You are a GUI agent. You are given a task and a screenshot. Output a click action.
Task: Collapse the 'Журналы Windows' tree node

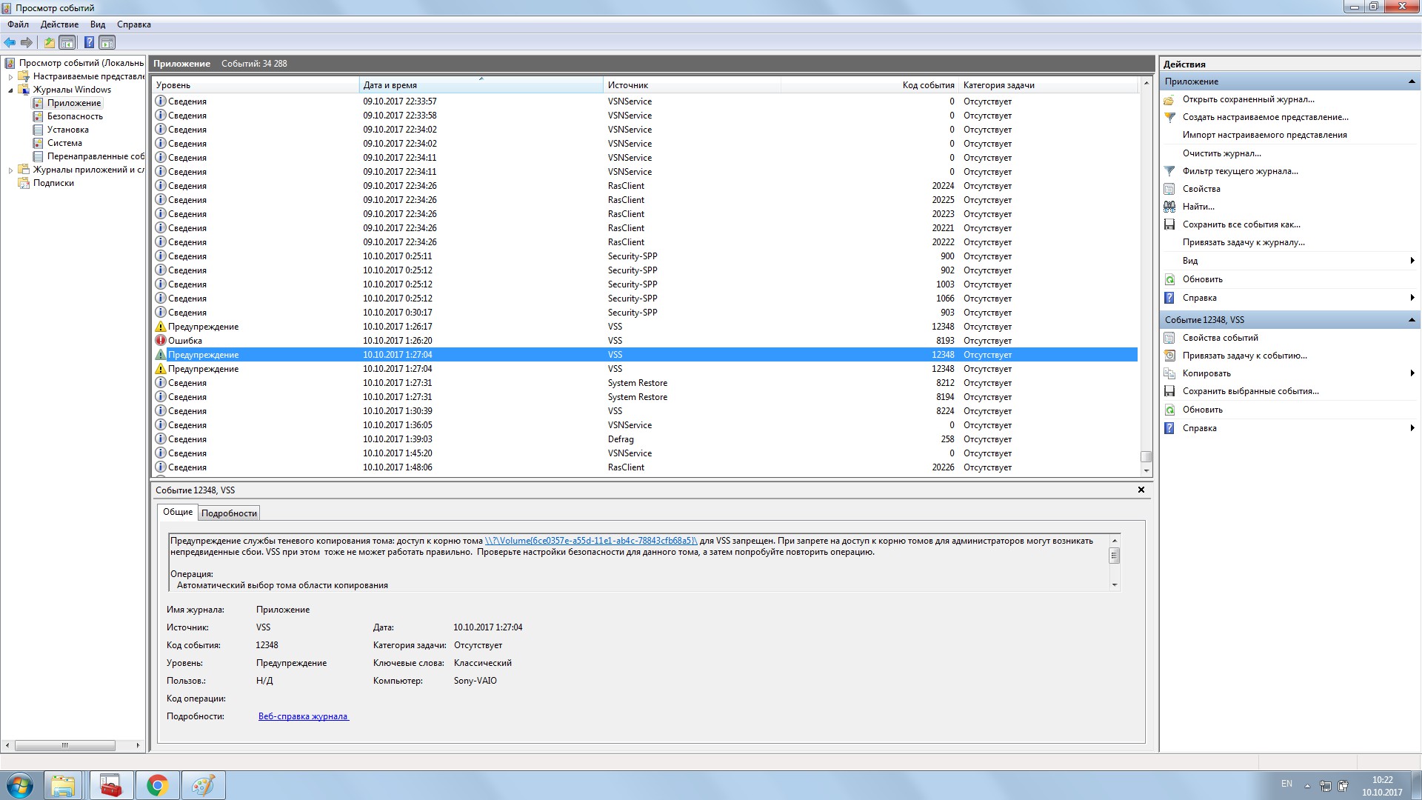pyautogui.click(x=10, y=90)
